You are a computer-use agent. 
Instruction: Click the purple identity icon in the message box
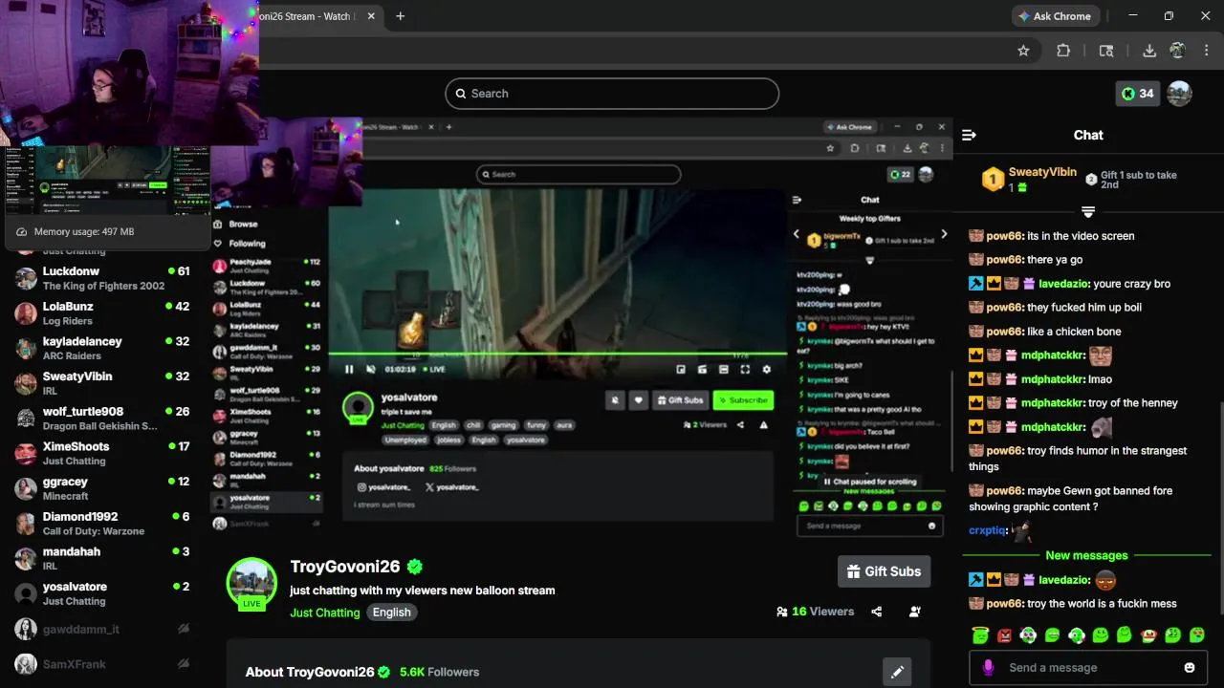tap(988, 668)
